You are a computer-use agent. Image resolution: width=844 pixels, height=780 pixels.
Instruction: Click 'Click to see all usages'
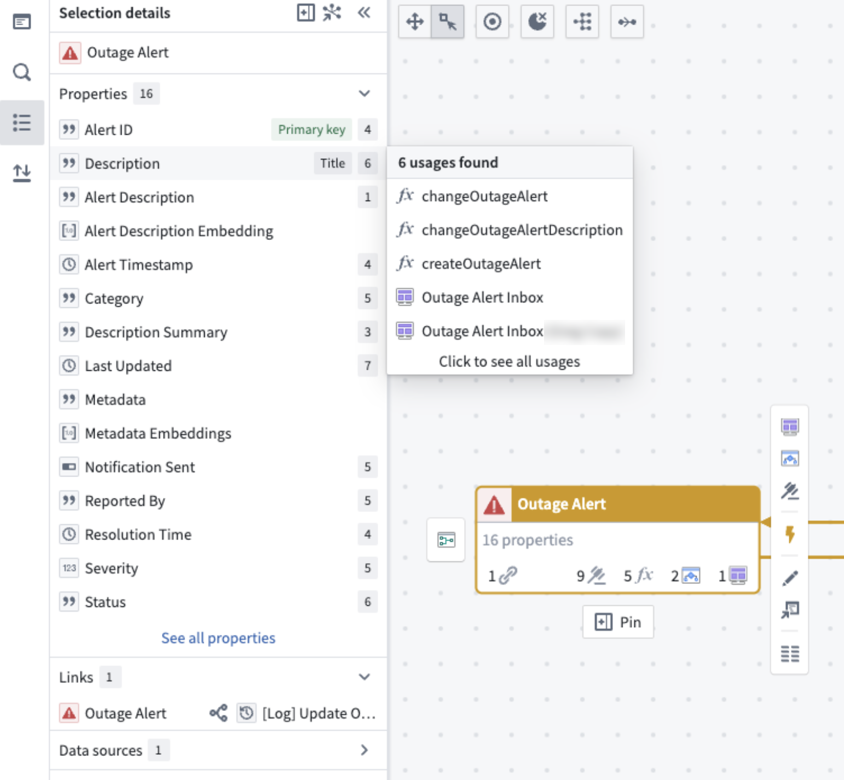510,362
